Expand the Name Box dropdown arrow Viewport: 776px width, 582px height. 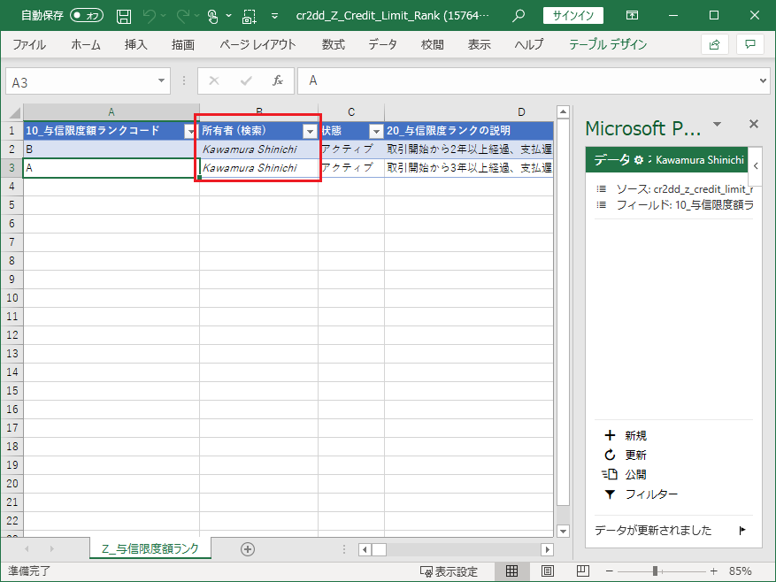click(x=161, y=80)
